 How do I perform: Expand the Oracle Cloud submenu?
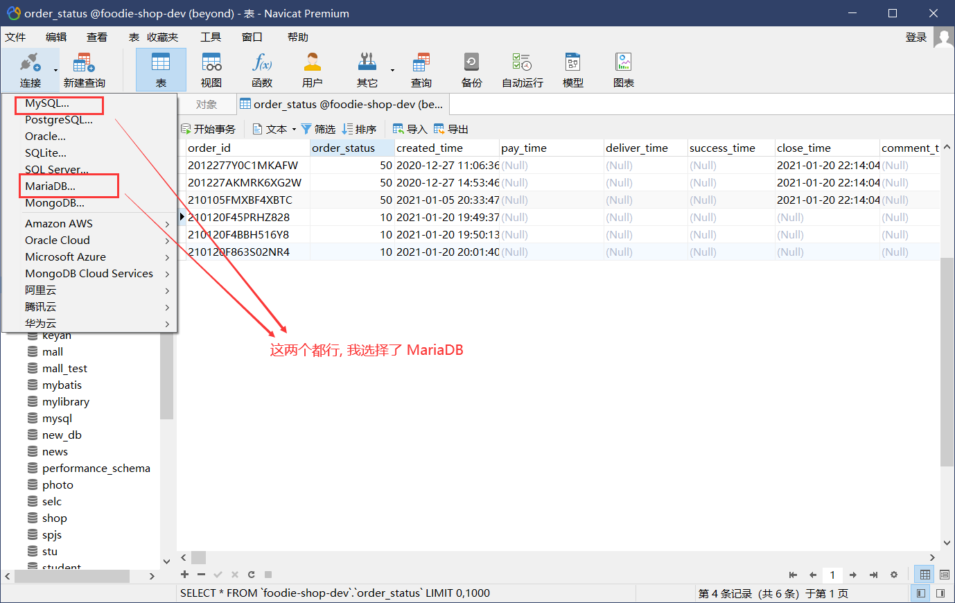point(167,241)
